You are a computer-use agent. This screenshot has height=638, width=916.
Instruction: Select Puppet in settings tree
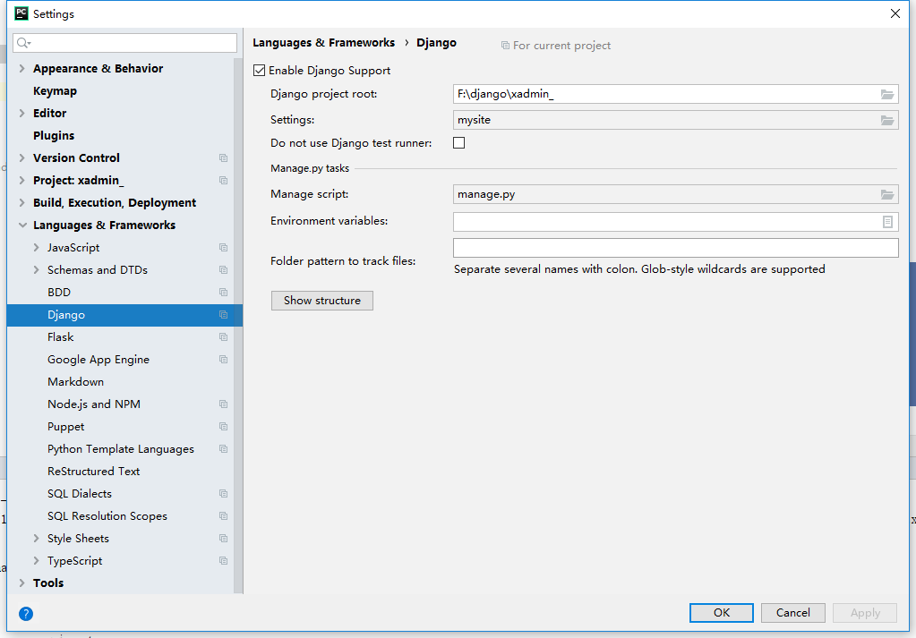pyautogui.click(x=66, y=427)
